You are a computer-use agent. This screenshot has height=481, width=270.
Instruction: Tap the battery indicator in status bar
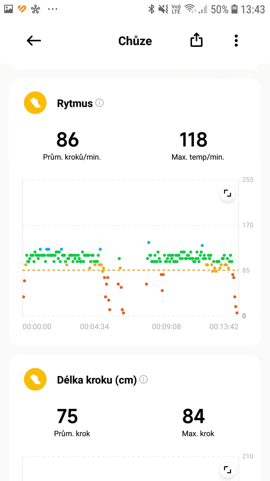point(234,9)
